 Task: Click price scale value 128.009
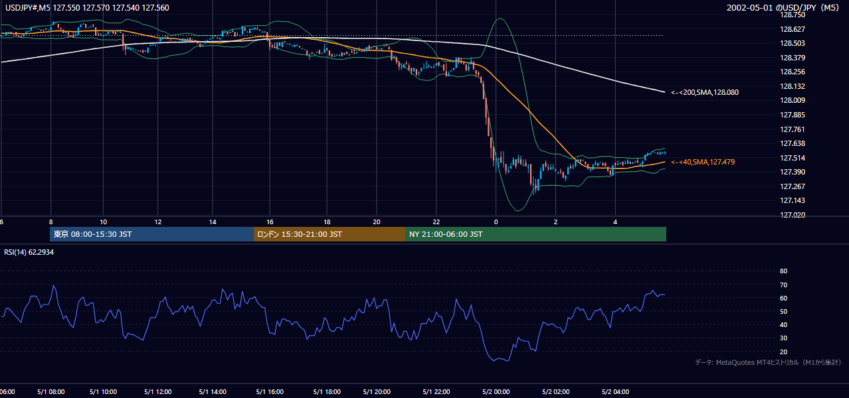pos(793,101)
